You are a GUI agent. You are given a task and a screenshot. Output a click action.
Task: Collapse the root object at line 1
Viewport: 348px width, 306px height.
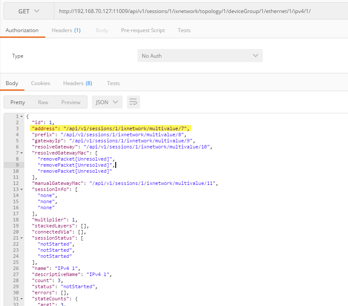click(x=21, y=117)
